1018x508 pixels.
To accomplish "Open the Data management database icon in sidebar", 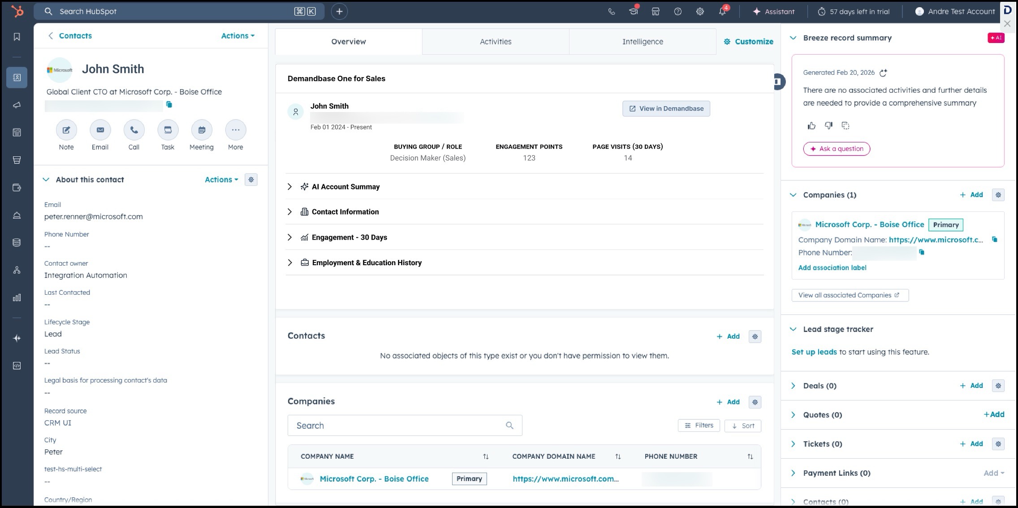I will 17,242.
